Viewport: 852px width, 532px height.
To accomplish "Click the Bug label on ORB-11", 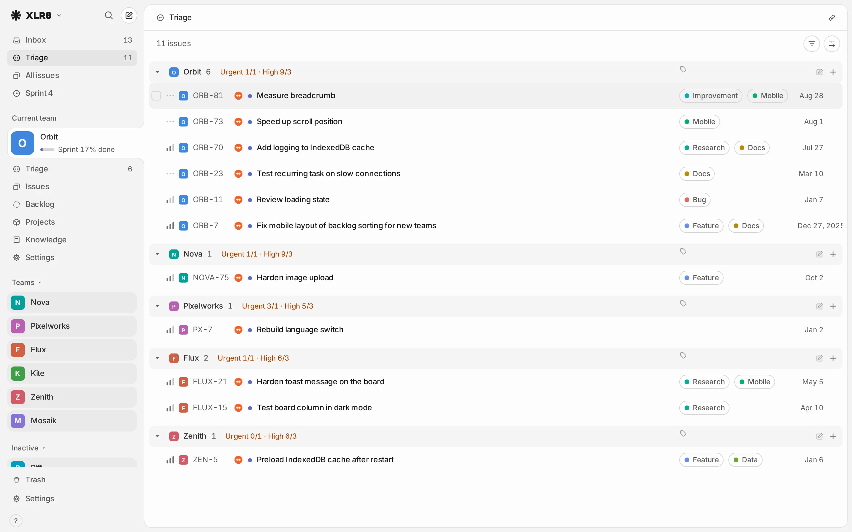I will [695, 200].
